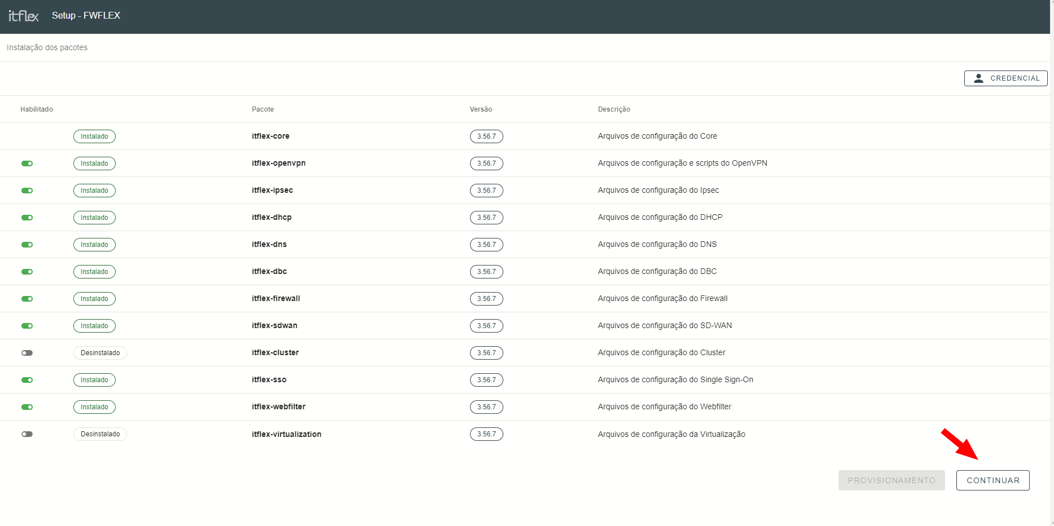
Task: Disable the itflex-sdwan toggle
Action: coord(27,326)
